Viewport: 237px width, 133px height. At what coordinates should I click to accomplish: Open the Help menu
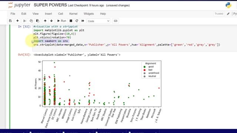pyautogui.click(x=103, y=14)
